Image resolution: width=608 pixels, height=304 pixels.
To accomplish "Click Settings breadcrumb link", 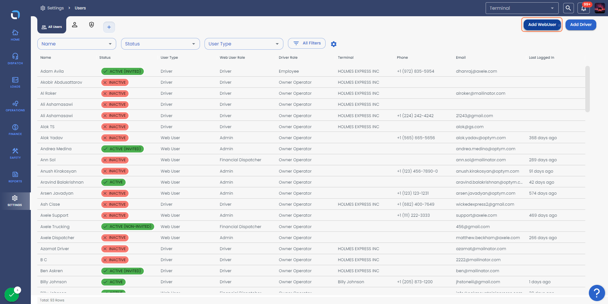I will pyautogui.click(x=55, y=8).
